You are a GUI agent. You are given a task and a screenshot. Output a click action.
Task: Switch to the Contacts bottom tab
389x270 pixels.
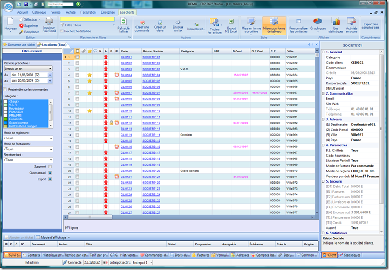tap(31, 255)
